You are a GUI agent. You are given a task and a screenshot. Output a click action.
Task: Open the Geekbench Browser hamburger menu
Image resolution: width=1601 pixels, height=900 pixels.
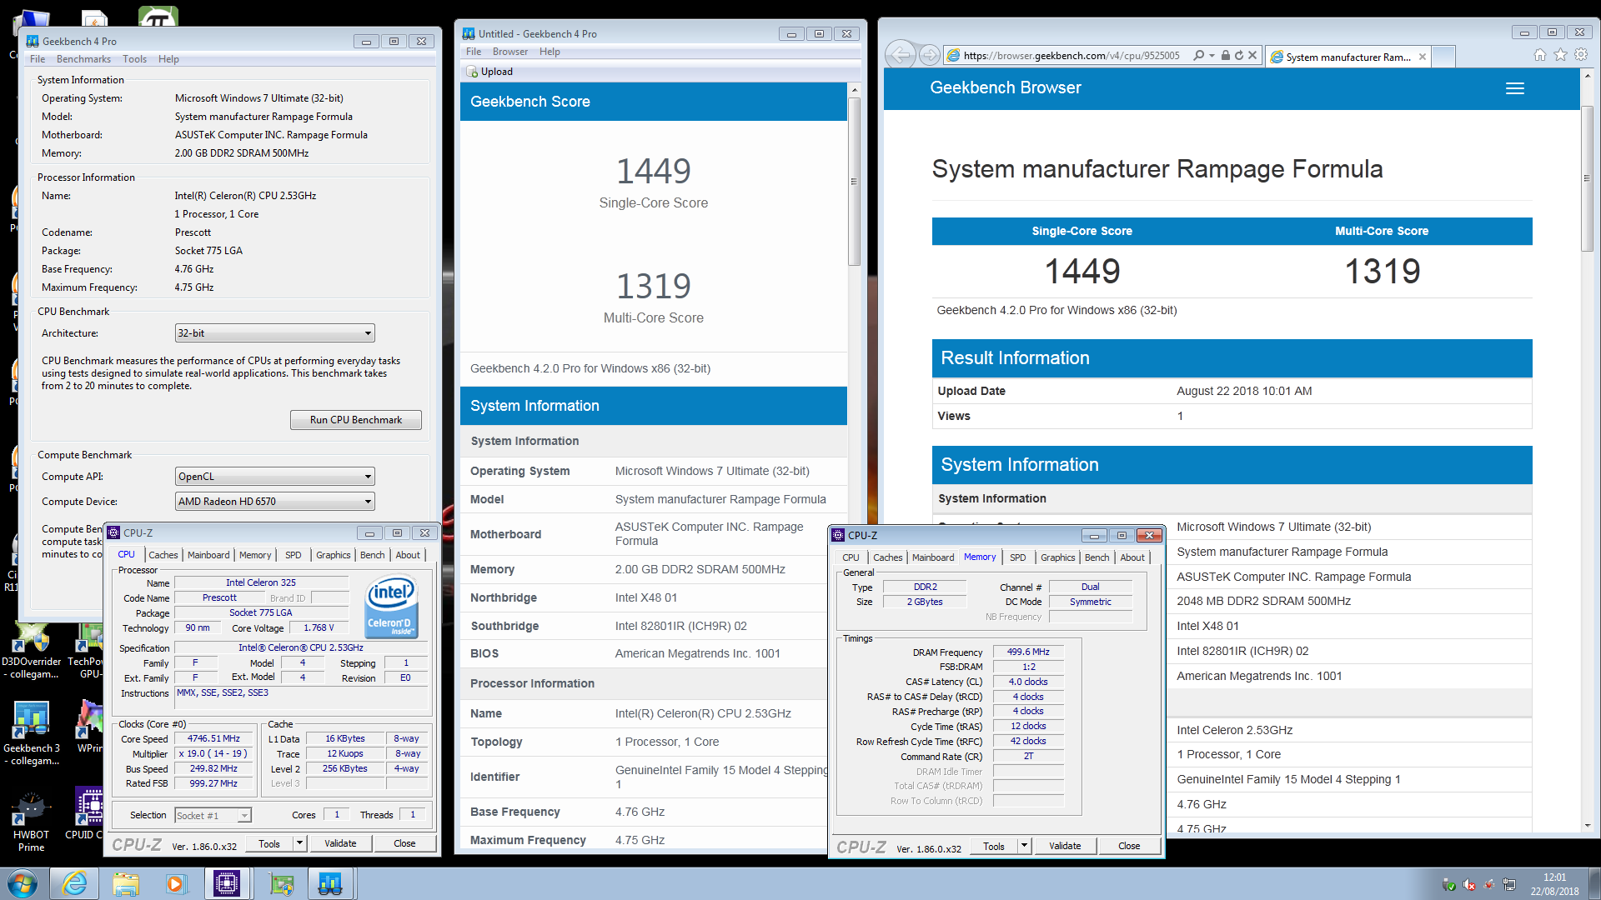coord(1515,88)
